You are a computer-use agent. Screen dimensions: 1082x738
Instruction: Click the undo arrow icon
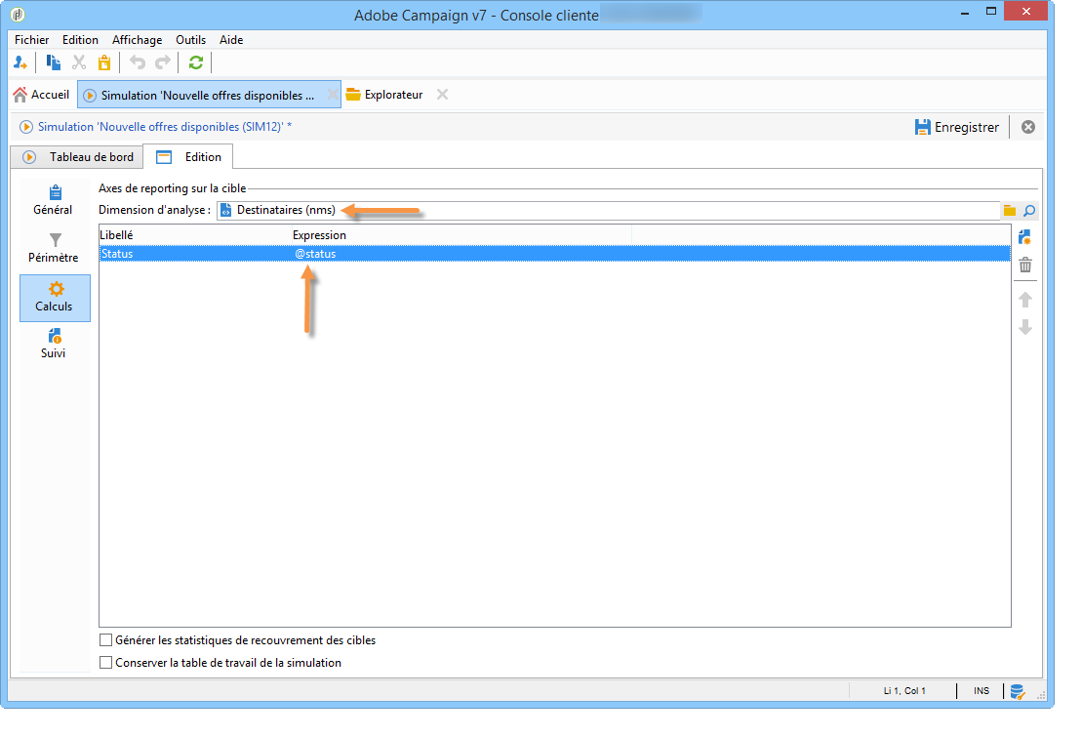138,62
